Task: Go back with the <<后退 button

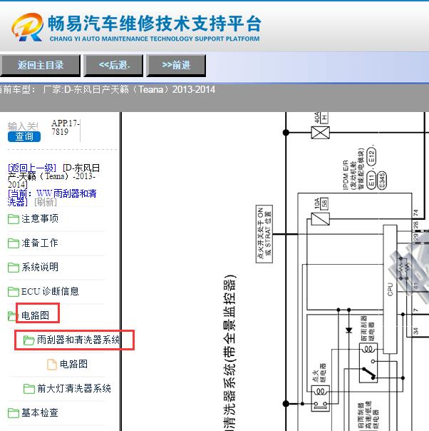Action: tap(113, 66)
